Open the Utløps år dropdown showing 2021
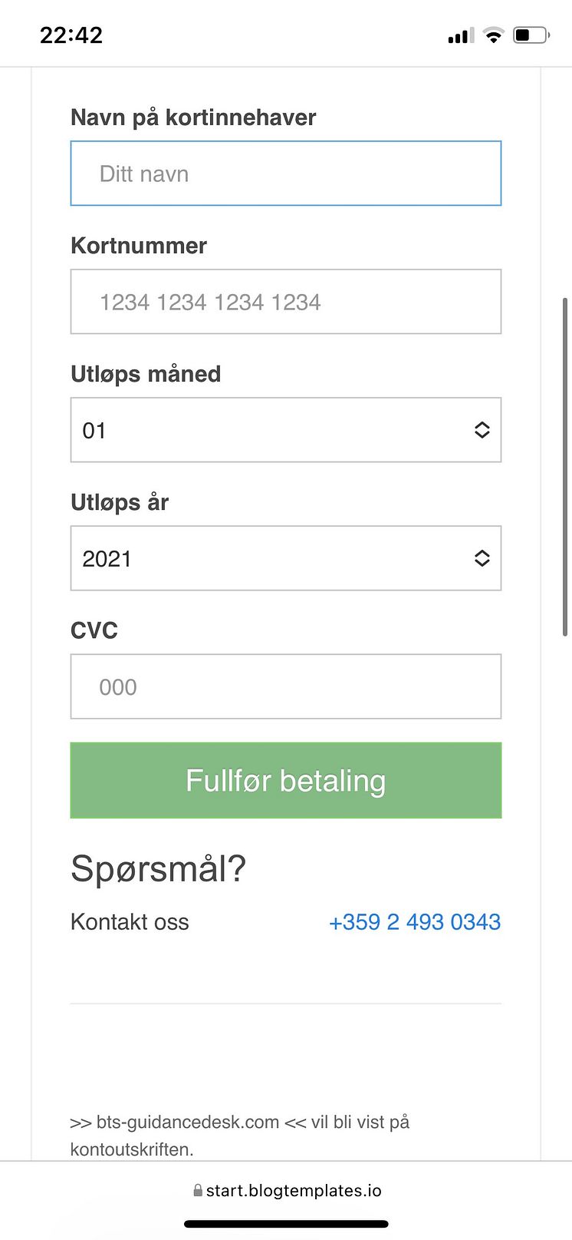The image size is (572, 1240). click(x=285, y=558)
